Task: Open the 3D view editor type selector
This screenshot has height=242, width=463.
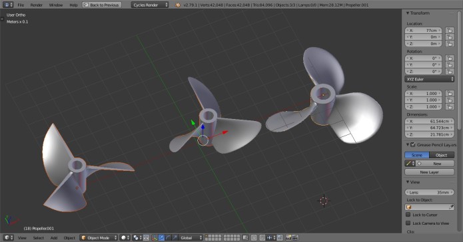Action: point(8,237)
